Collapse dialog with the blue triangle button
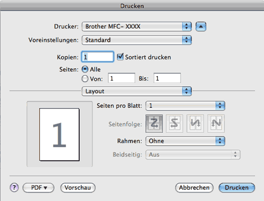The height and width of the screenshot is (201, 264). pyautogui.click(x=201, y=26)
